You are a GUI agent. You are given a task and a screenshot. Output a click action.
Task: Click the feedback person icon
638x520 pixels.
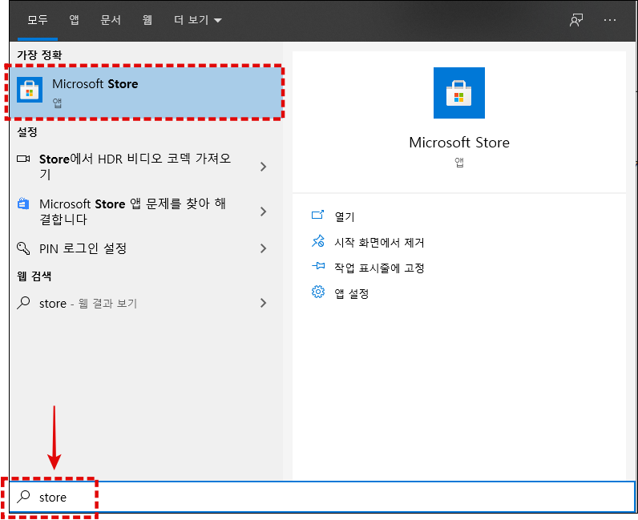point(576,20)
